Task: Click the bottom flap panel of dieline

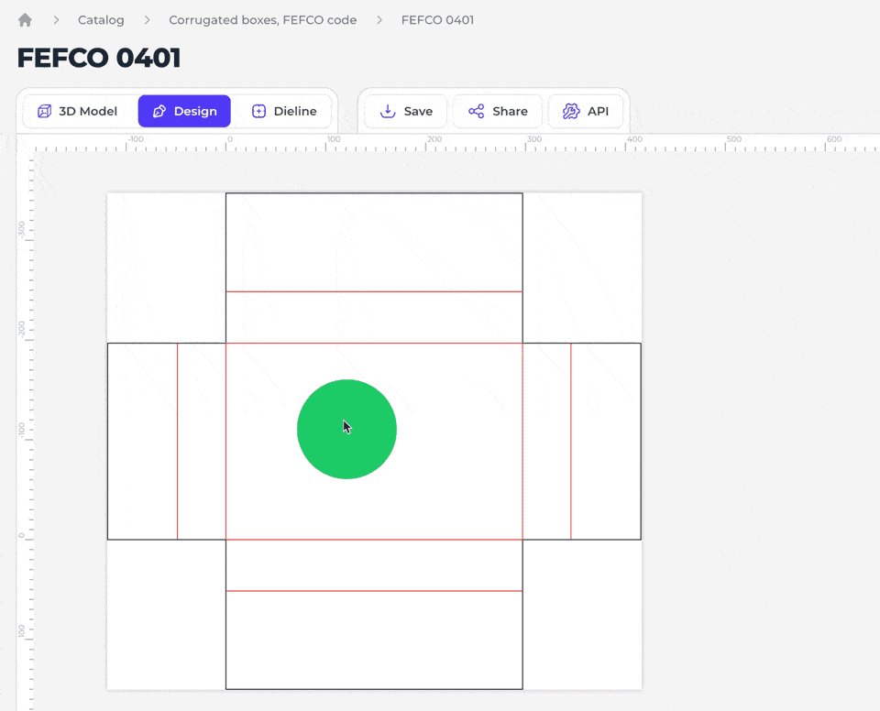Action: pos(374,640)
